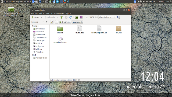This screenshot has width=172, height=97.
Task: Click the Search magnifier icon in the toolbar
Action: coord(119,17)
